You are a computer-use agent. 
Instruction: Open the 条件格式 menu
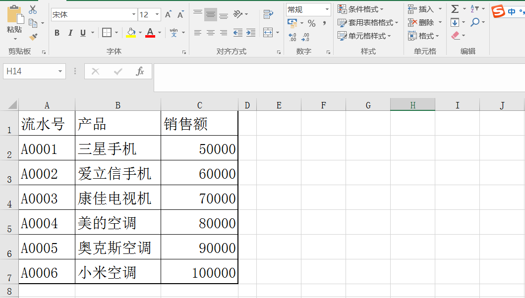(360, 9)
